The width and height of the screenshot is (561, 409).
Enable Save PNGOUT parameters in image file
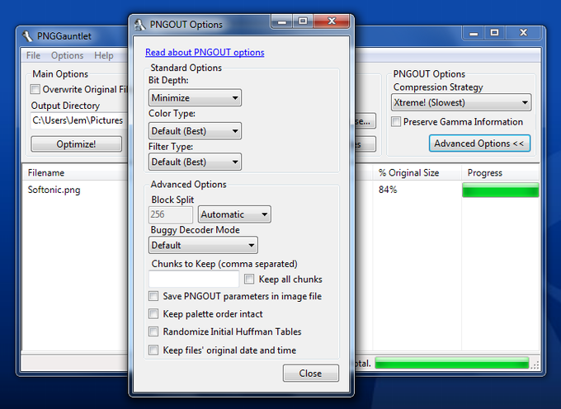153,296
